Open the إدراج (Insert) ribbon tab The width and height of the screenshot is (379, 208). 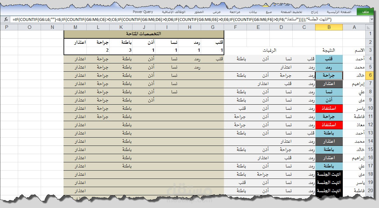(x=314, y=12)
